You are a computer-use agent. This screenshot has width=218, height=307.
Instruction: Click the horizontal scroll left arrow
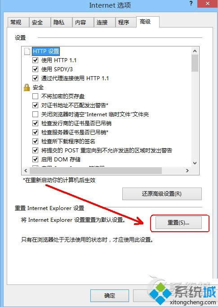point(26,170)
